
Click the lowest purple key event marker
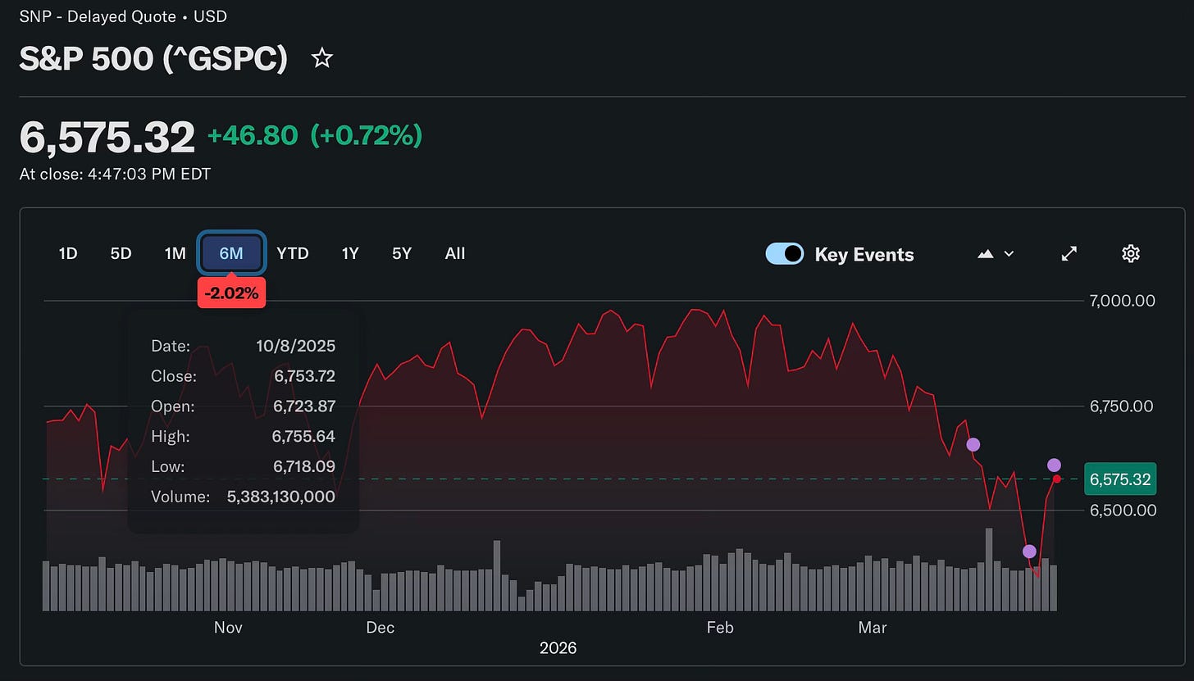[1029, 552]
